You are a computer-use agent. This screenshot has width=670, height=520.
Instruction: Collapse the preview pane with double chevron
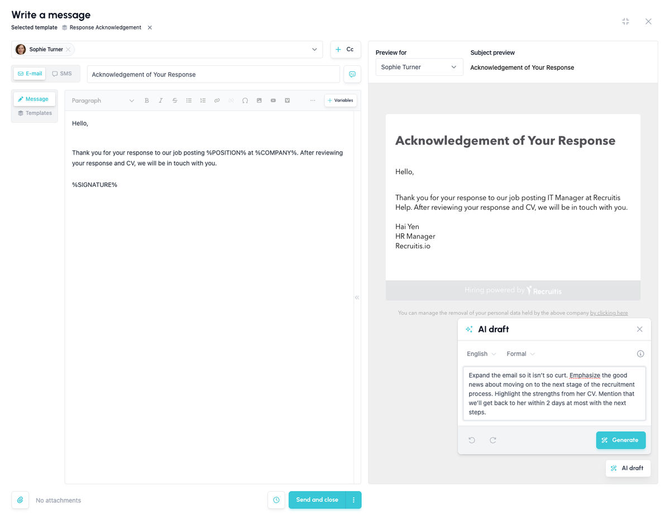(357, 297)
